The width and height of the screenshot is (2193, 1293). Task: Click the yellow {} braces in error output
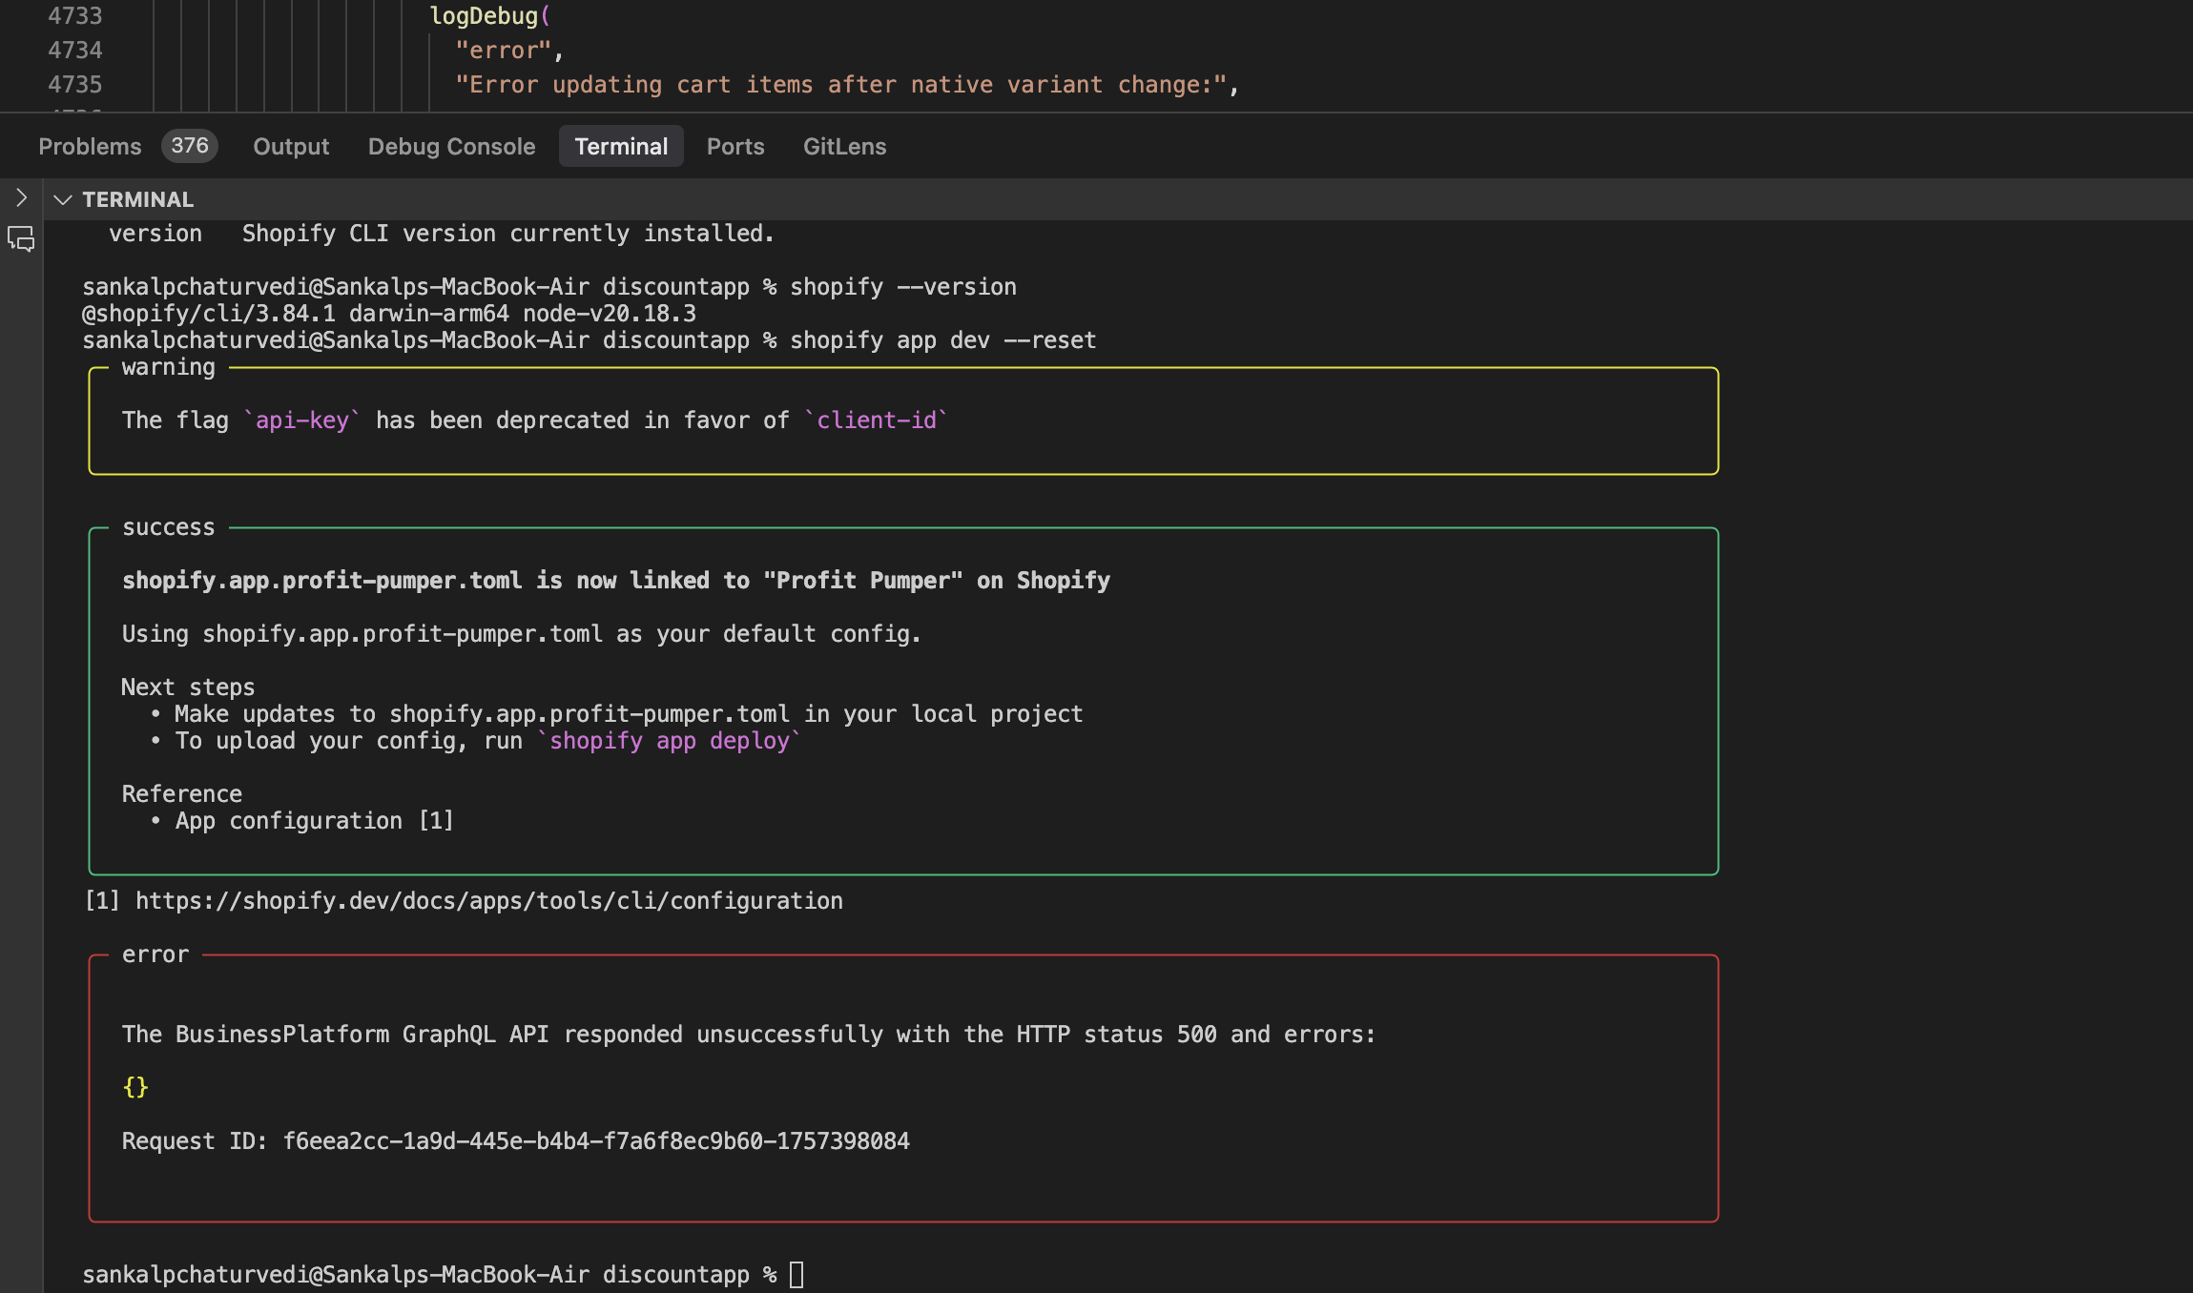[x=135, y=1087]
